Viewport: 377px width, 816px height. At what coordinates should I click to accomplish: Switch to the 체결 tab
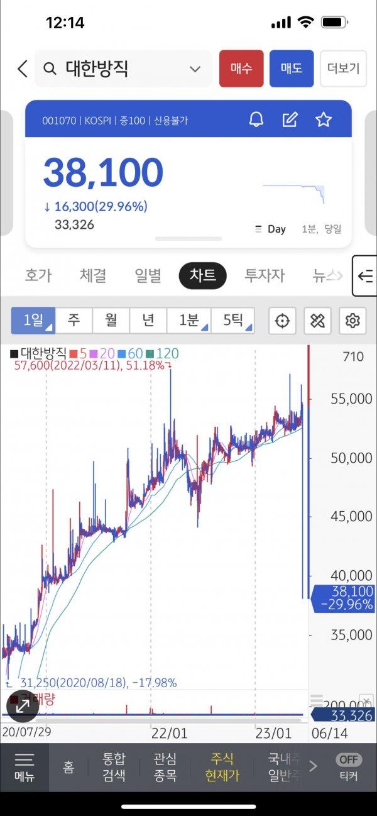(93, 275)
